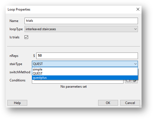This screenshot has width=153, height=119.
Task: Select the highlighted questplus option
Action: (85, 78)
